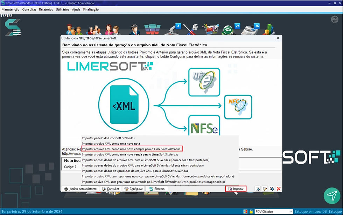The width and height of the screenshot is (343, 215).
Task: Open the Relatórios menu
Action: click(x=46, y=10)
